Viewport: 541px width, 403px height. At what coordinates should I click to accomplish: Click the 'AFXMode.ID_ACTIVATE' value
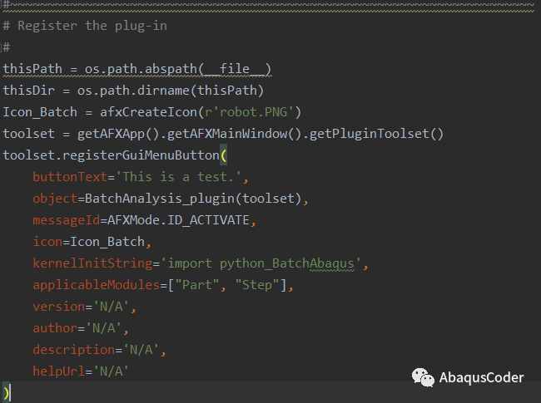click(178, 220)
